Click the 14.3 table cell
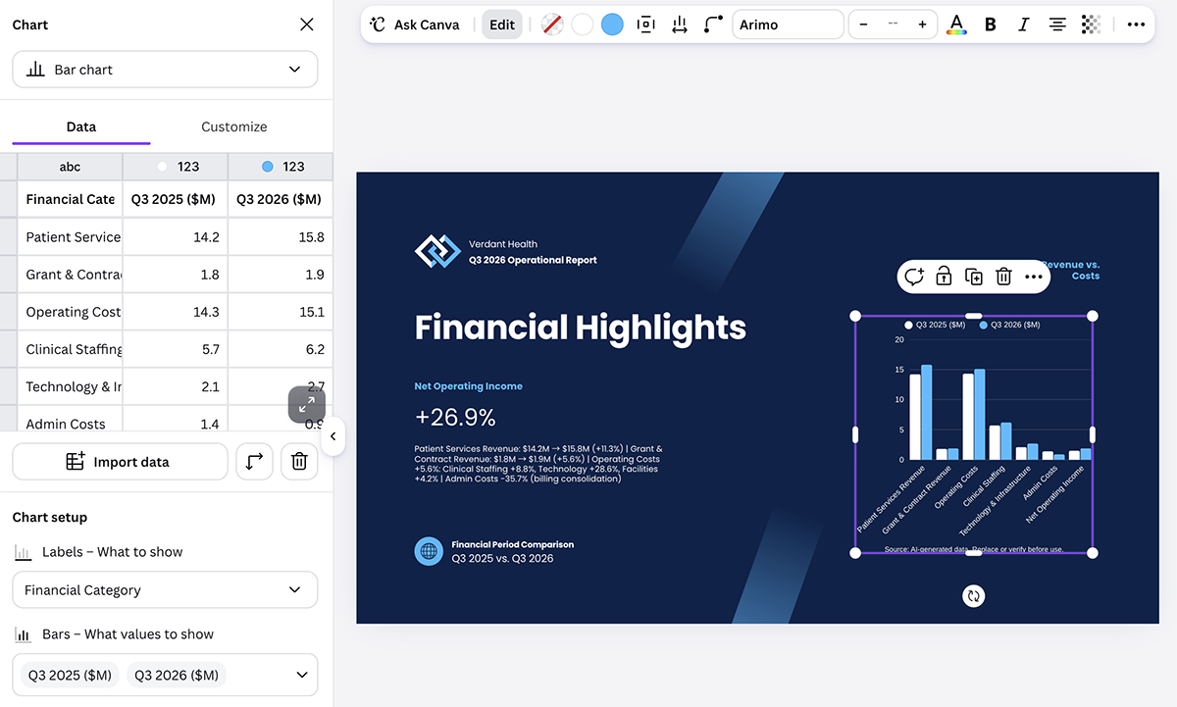Image resolution: width=1177 pixels, height=707 pixels. (176, 312)
